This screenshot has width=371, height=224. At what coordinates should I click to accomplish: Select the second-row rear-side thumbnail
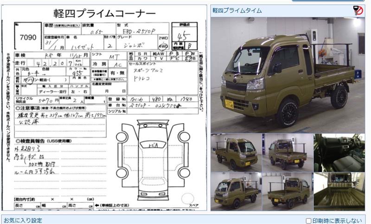tap(287, 191)
